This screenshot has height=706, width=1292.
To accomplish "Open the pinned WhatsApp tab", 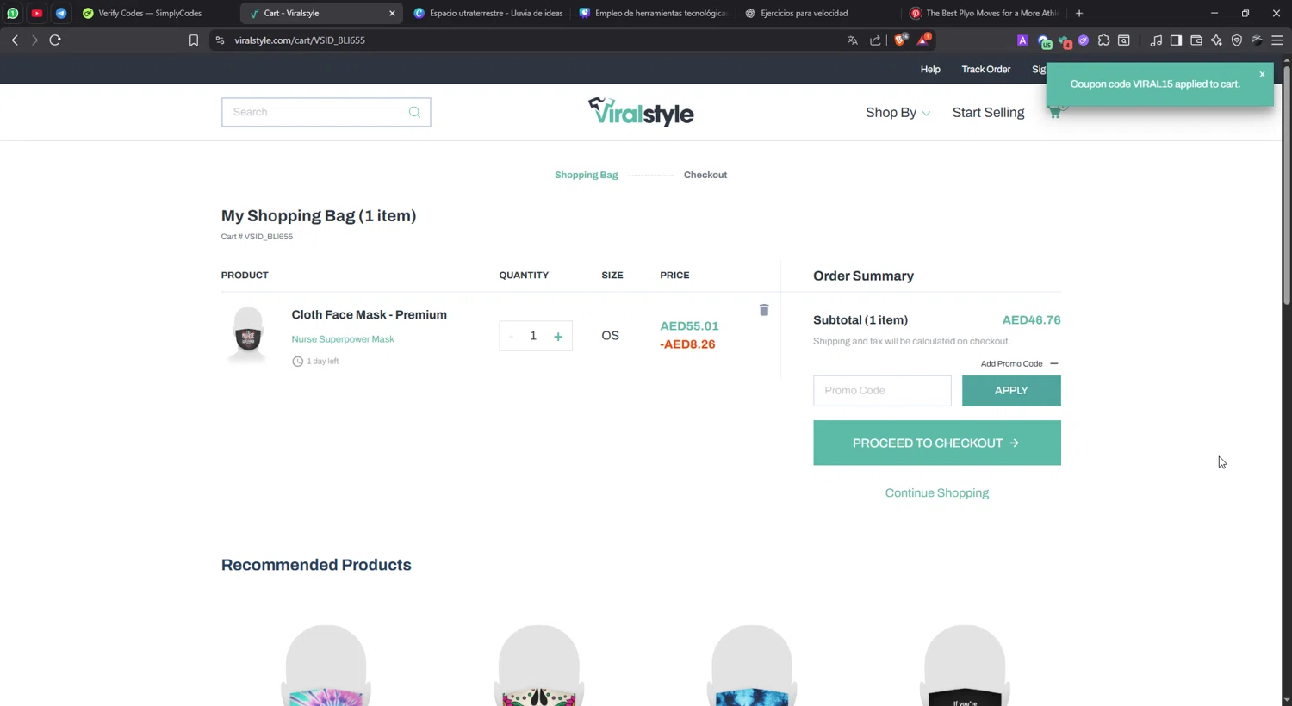I will pos(13,13).
